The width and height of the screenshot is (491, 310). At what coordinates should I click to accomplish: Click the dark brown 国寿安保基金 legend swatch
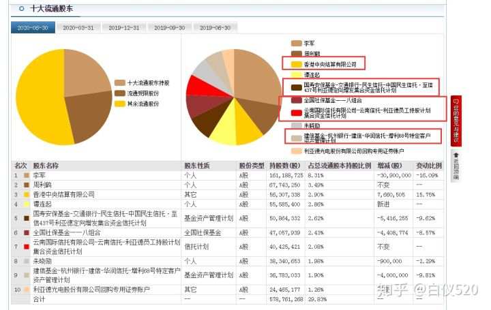tap(296, 88)
